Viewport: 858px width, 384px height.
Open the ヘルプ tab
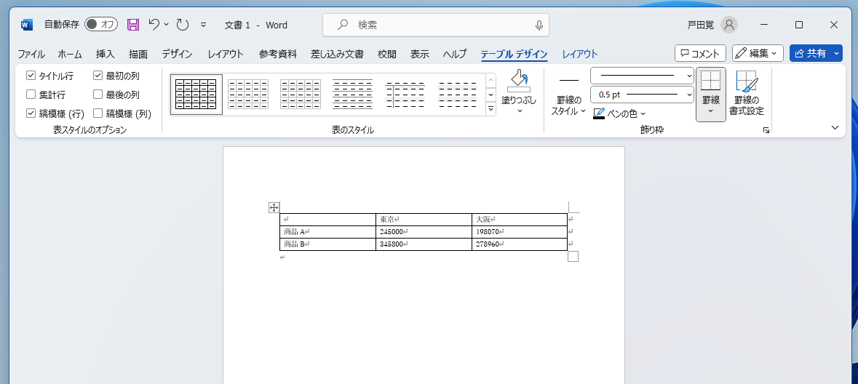click(455, 54)
